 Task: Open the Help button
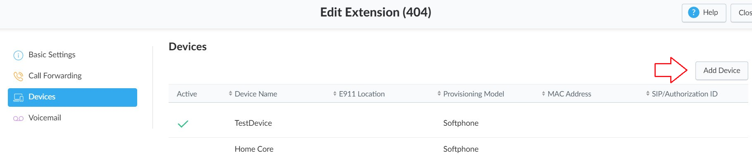click(x=704, y=13)
